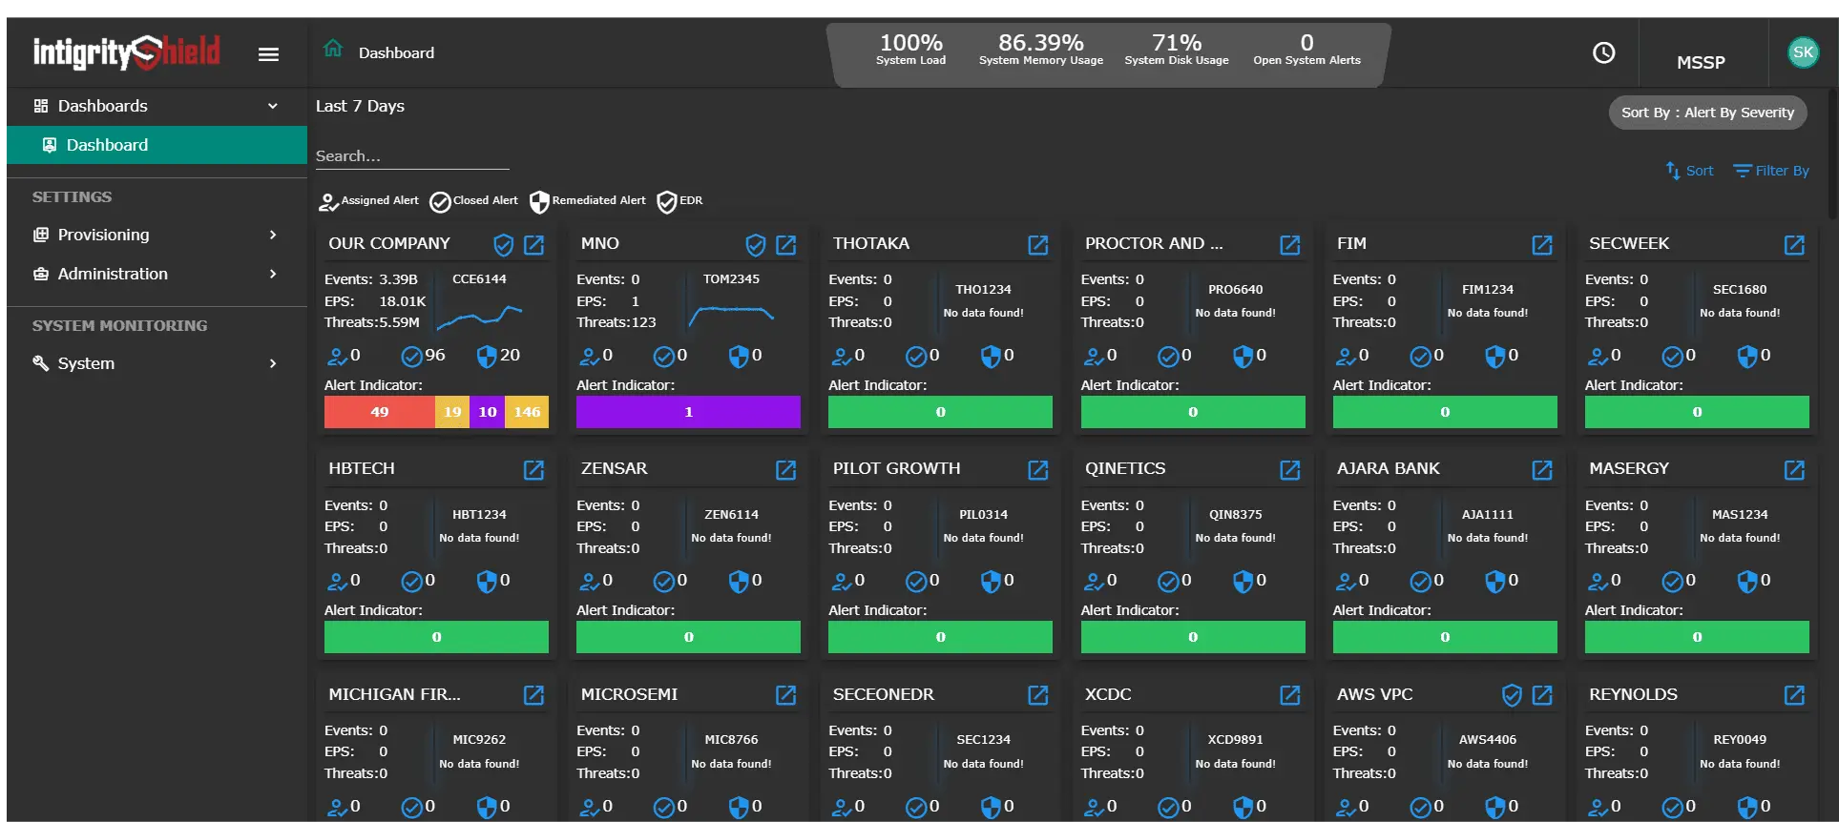Expand the Dashboards sidebar section
1839x822 pixels.
157,106
